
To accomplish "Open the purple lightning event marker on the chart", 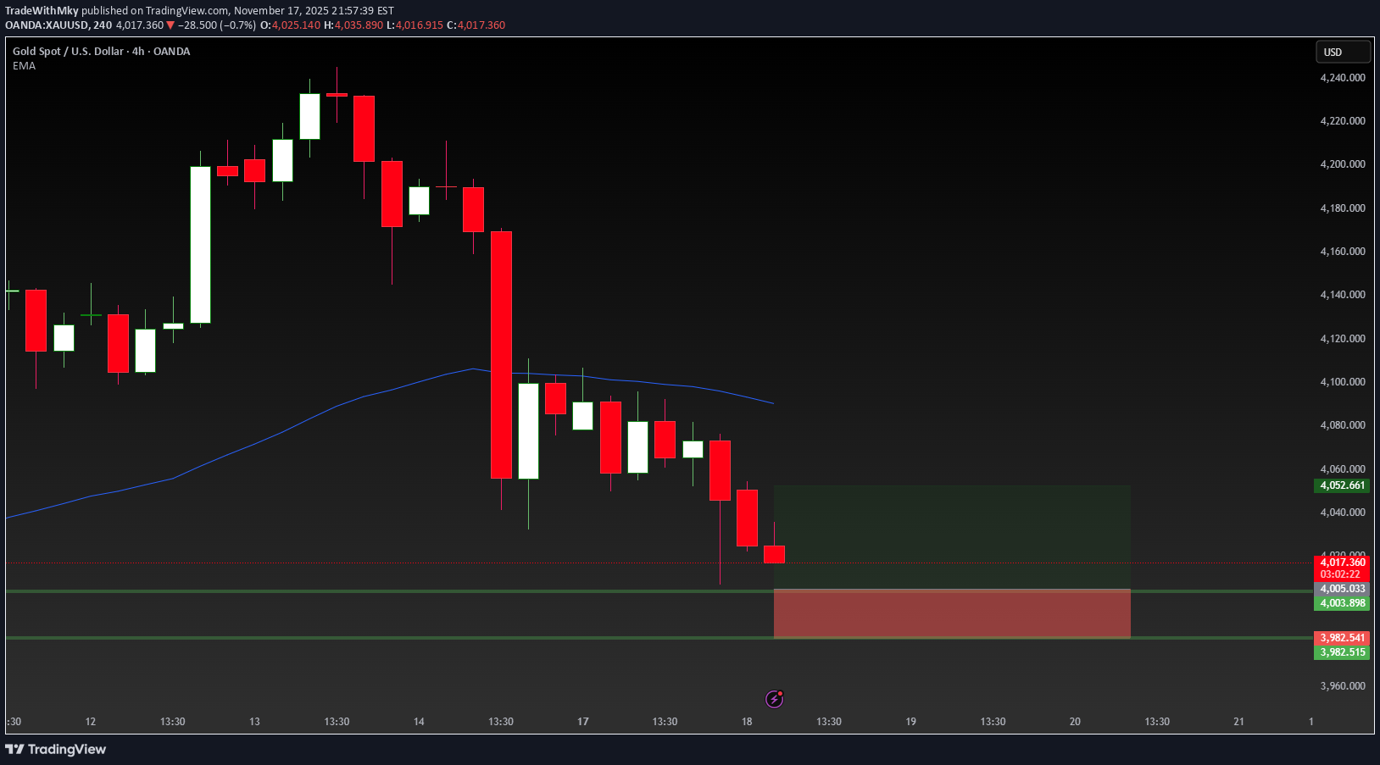I will click(x=774, y=698).
